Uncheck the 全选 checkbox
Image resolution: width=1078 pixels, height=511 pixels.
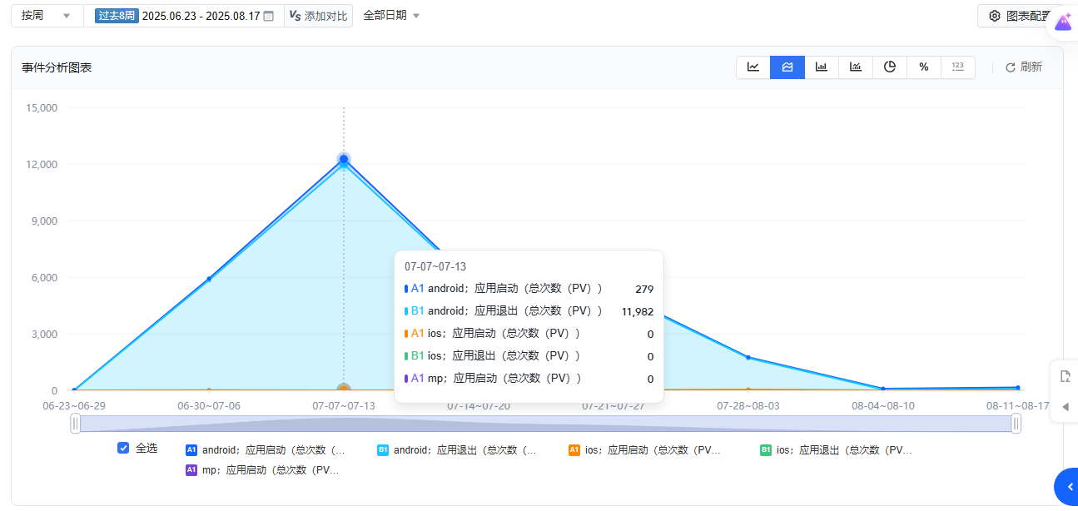pos(124,448)
